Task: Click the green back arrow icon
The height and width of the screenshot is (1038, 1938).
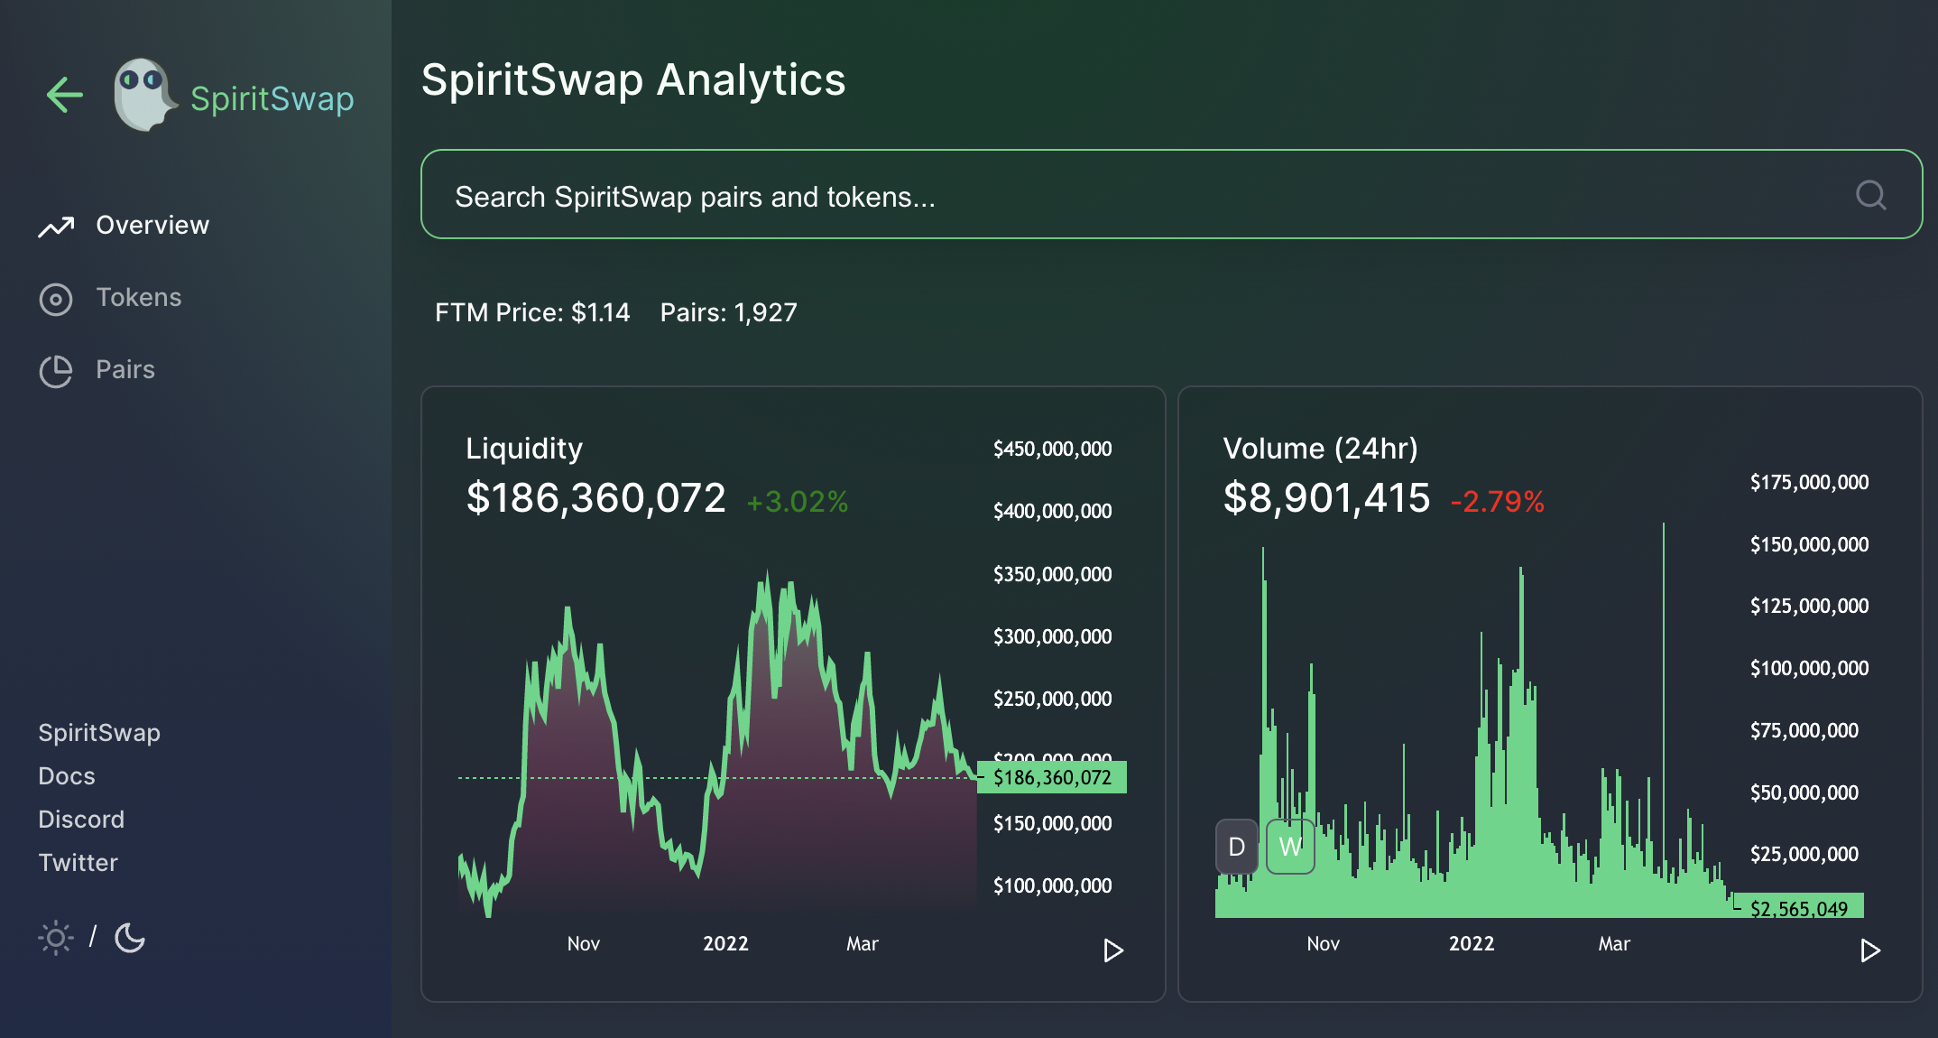Action: coord(65,95)
